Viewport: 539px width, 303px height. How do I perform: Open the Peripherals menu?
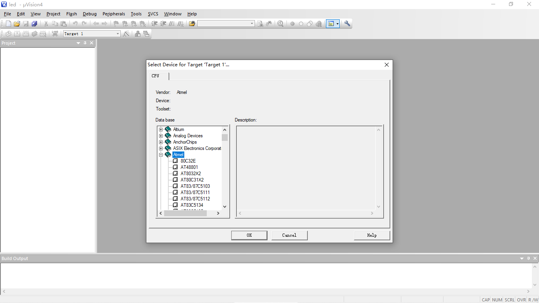[x=114, y=14]
